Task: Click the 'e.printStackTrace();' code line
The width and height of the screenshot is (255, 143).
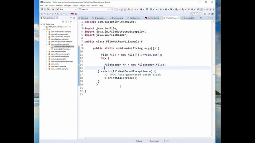Action: [121, 78]
